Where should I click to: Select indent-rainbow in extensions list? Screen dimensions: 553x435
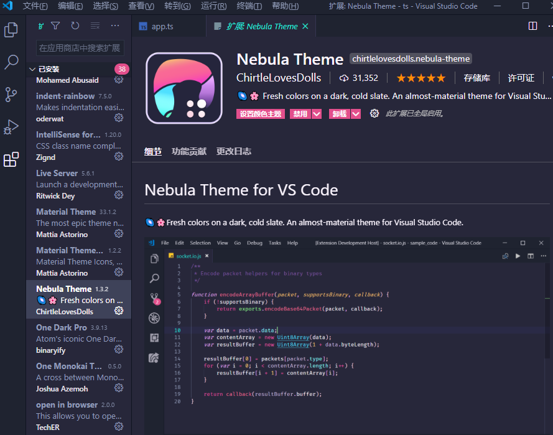tap(78, 107)
